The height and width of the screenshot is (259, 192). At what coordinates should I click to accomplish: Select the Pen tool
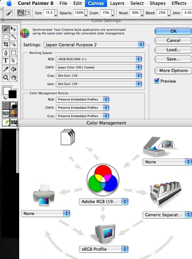(x=6, y=53)
